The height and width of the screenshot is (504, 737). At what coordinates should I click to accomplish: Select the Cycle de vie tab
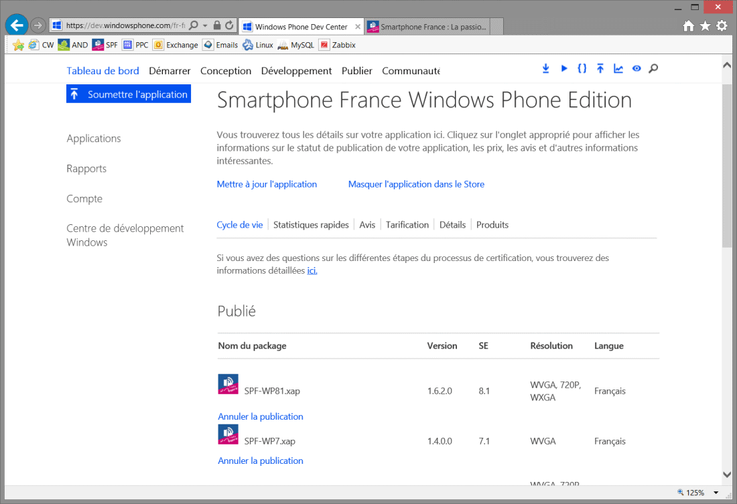(240, 225)
